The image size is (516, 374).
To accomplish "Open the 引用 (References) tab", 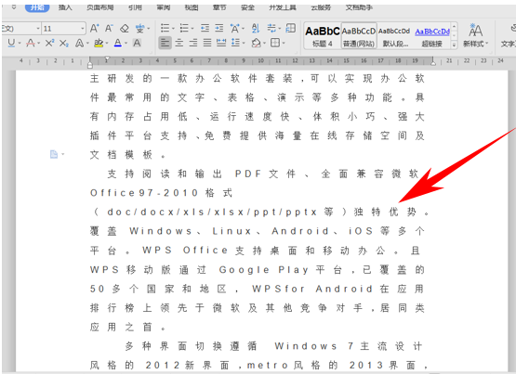I will 135,6.
